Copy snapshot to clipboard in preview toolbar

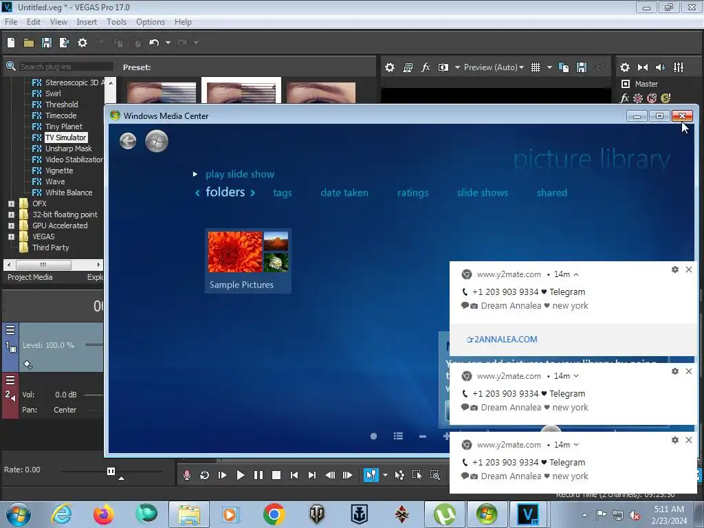click(x=564, y=67)
